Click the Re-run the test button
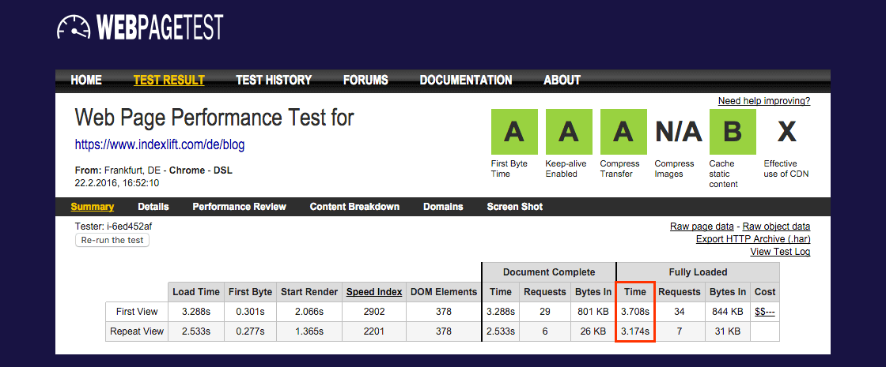This screenshot has height=367, width=886. [112, 240]
